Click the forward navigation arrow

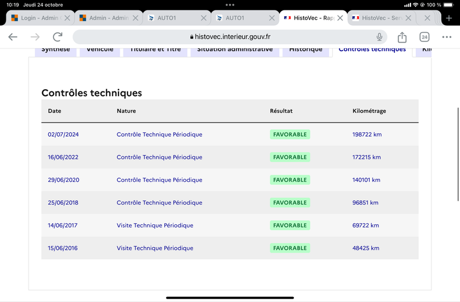[x=35, y=37]
